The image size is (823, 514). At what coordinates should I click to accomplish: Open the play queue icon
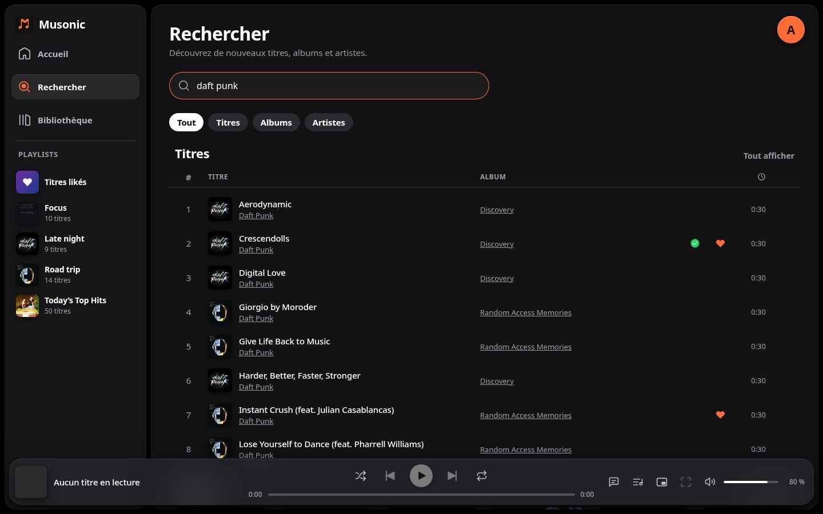coord(638,482)
